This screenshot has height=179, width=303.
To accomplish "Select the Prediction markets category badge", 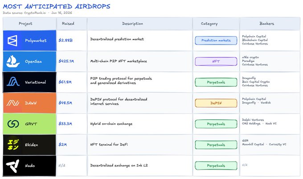I will point(216,41).
